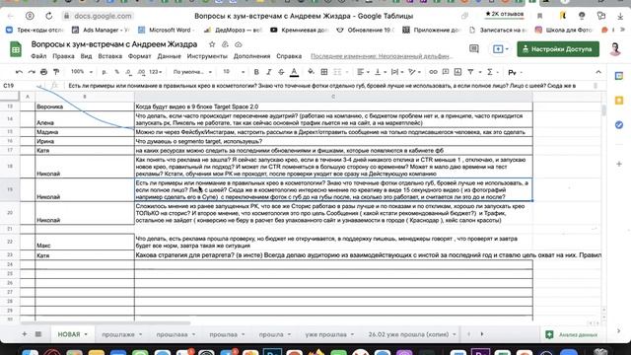Open vertical align dropdown

point(380,72)
